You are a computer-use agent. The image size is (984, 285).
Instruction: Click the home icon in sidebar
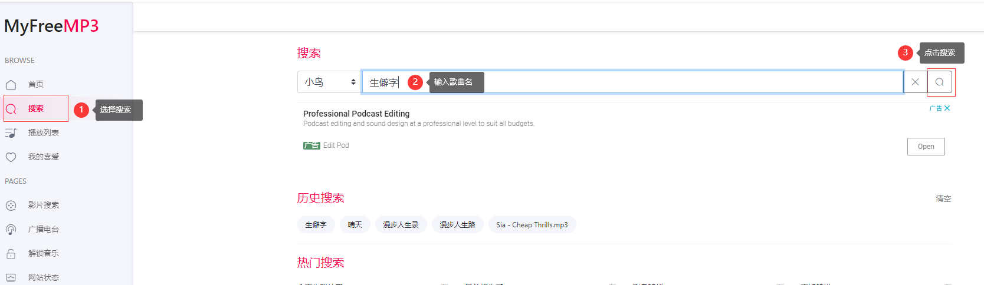point(11,85)
